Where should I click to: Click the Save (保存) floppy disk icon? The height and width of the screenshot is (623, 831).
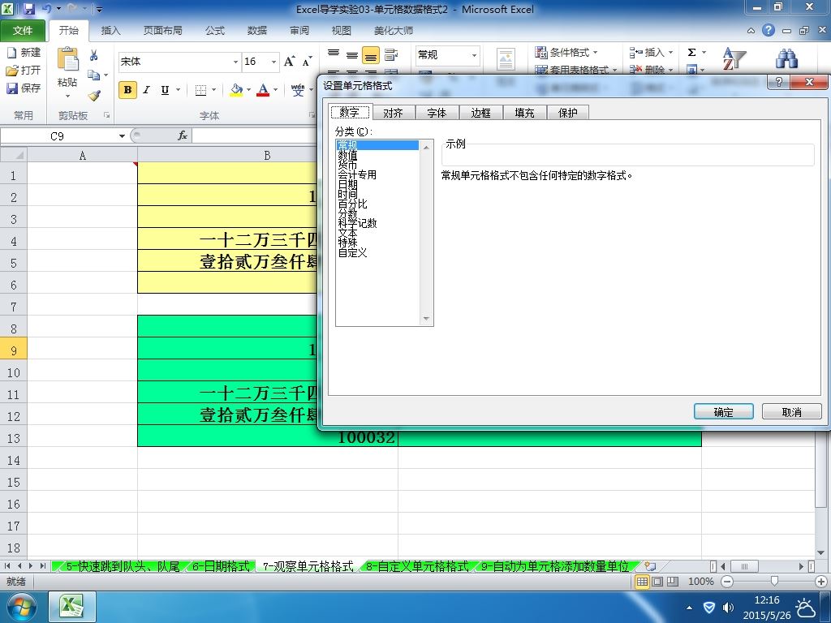click(11, 88)
